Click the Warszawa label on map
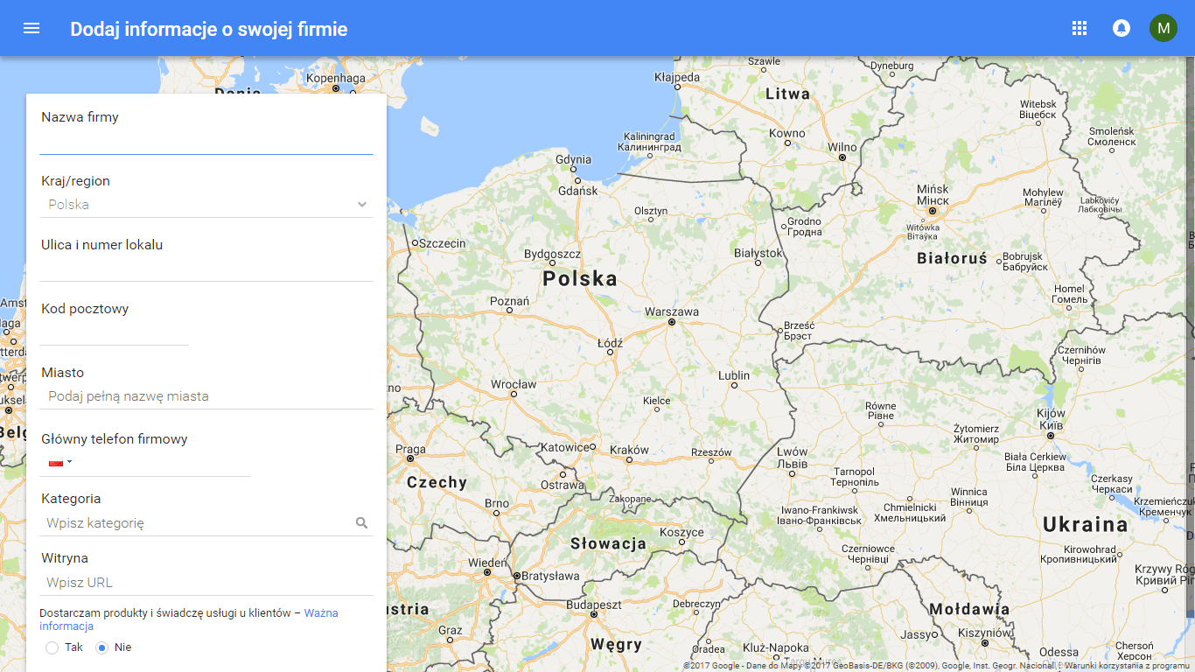This screenshot has width=1195, height=672. (672, 311)
